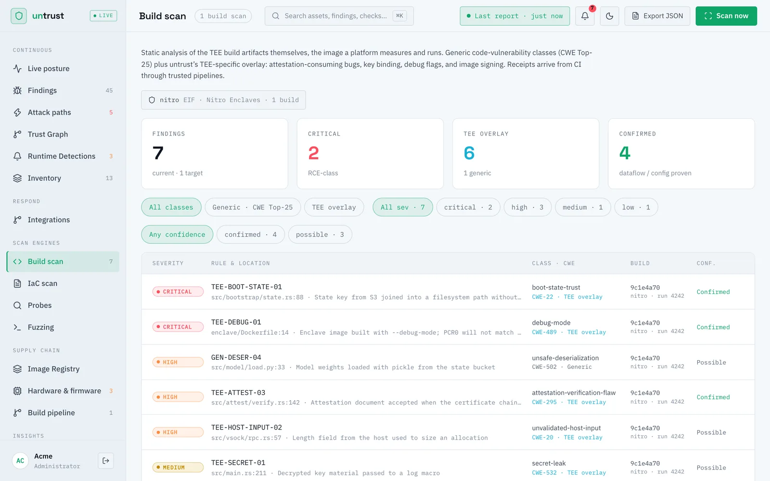Screen dimensions: 770x481
Task: Filter severity to low · 1
Action: tap(636, 207)
